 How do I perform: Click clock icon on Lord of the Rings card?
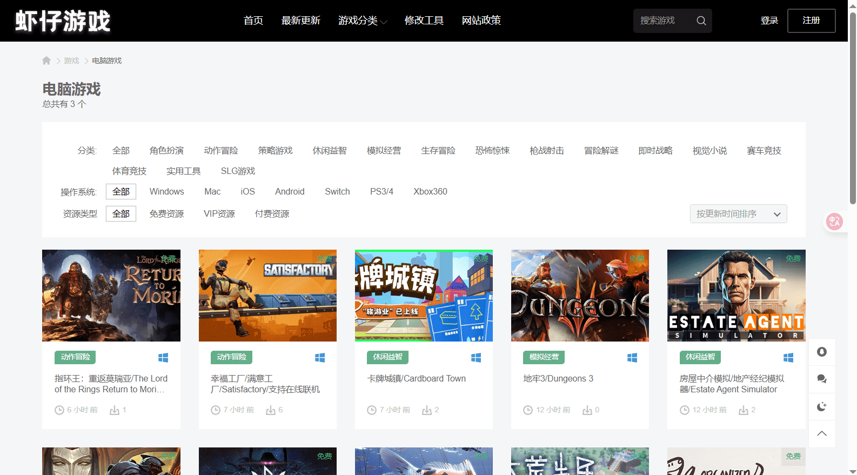point(59,410)
